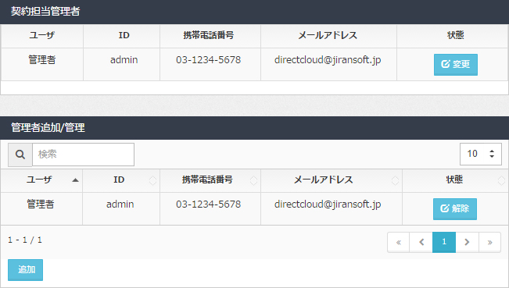Sort by ユーザ column ascending arrow
Image resolution: width=509 pixels, height=288 pixels.
(75, 180)
